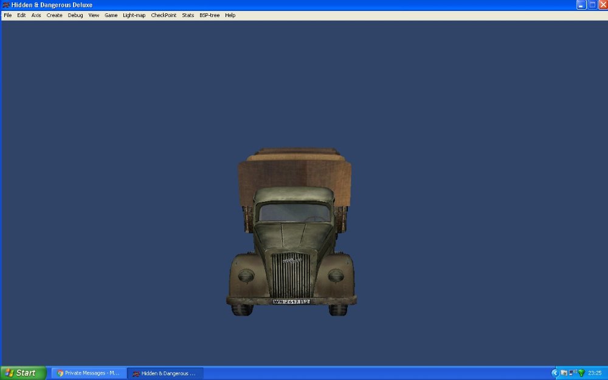Close the Hidden & Dangerous window
608x380 pixels.
pyautogui.click(x=603, y=5)
